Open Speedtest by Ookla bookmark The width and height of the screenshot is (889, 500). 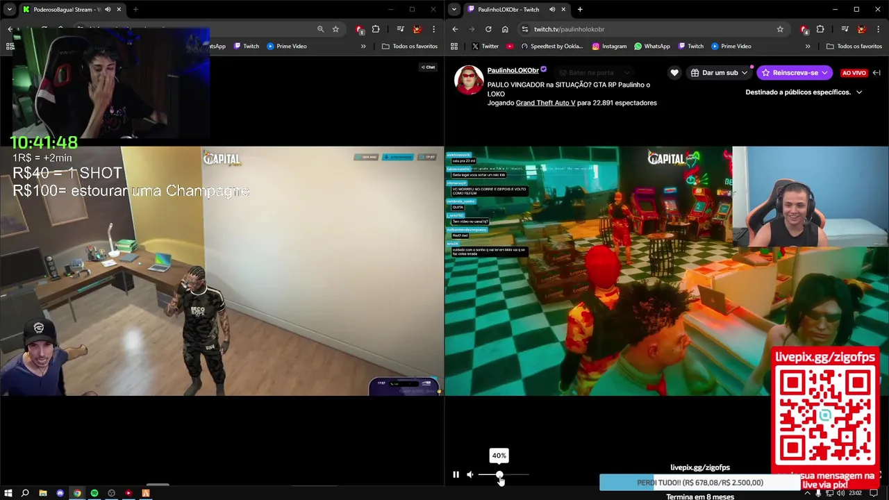(551, 47)
